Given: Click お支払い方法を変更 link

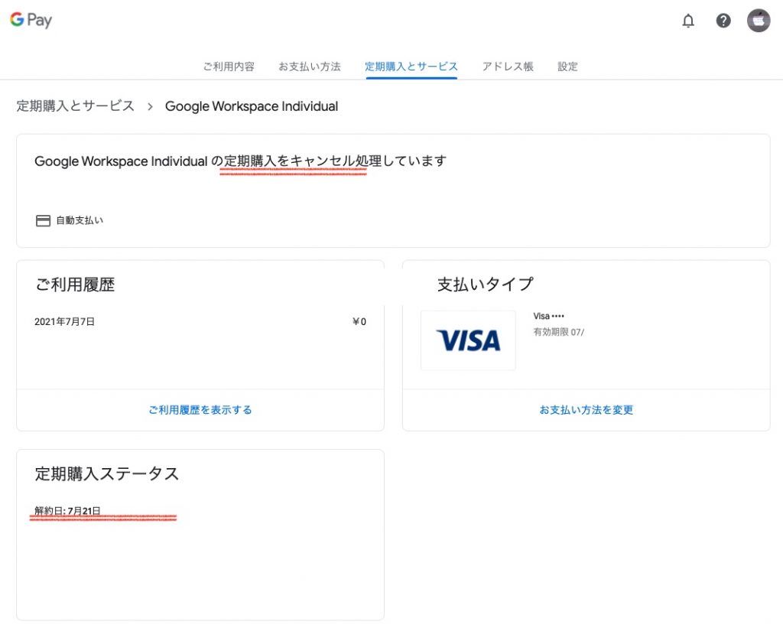Looking at the screenshot, I should pos(586,410).
